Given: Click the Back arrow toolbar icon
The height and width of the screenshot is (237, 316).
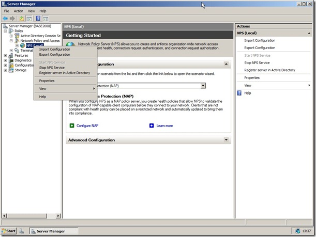Looking at the screenshot, I should point(5,19).
